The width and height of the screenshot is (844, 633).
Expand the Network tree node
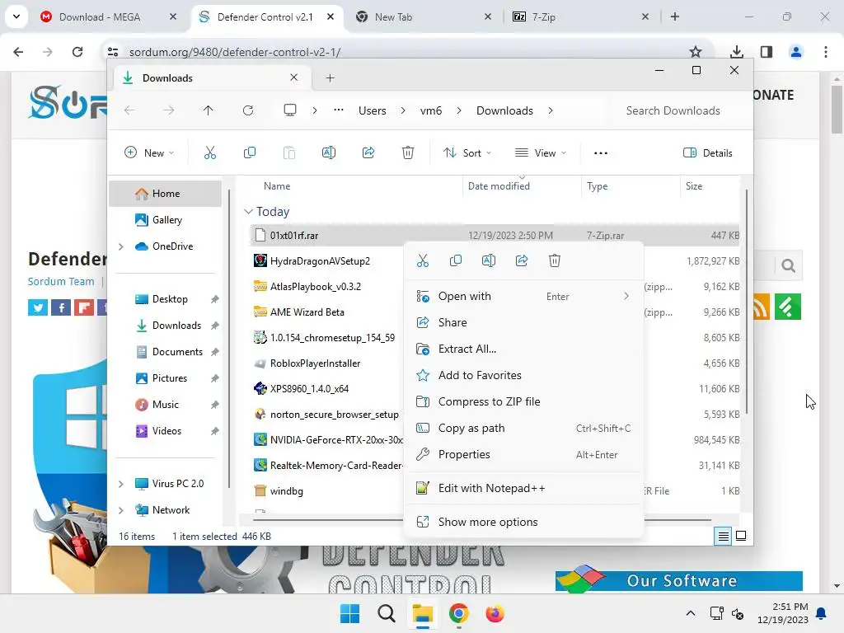121,510
